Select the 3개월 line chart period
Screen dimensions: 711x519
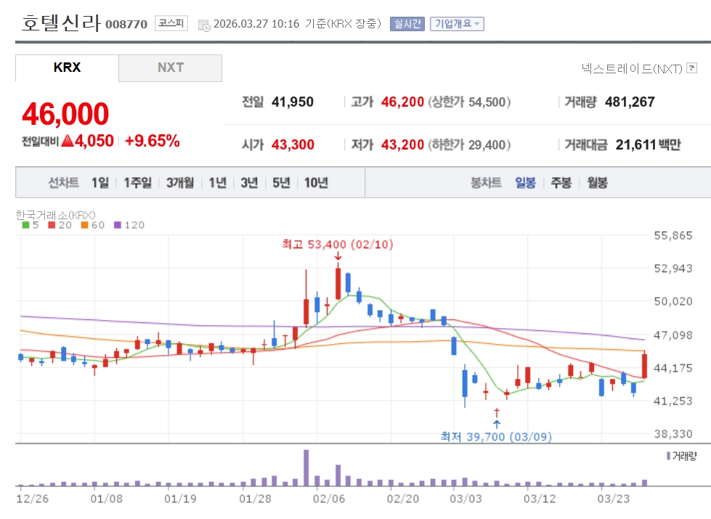pyautogui.click(x=179, y=183)
